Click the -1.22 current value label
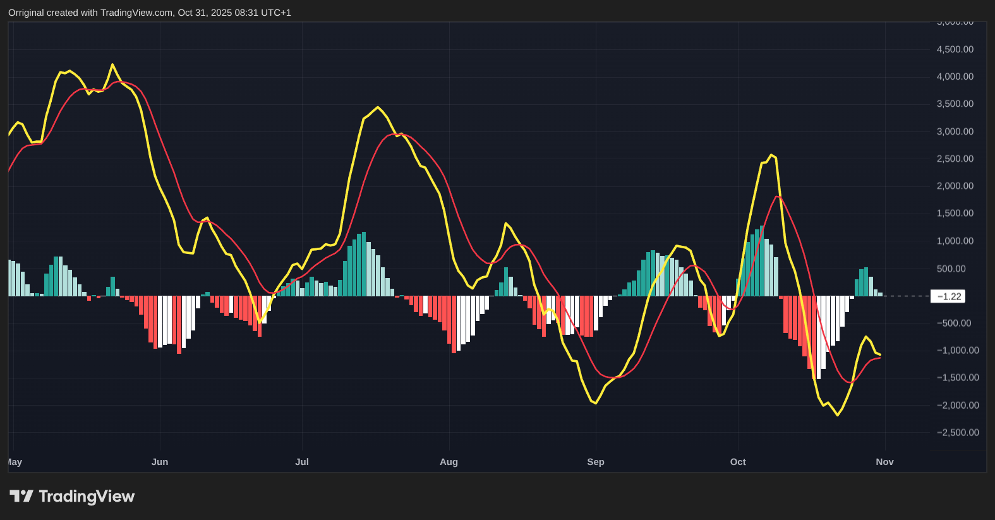 (948, 296)
